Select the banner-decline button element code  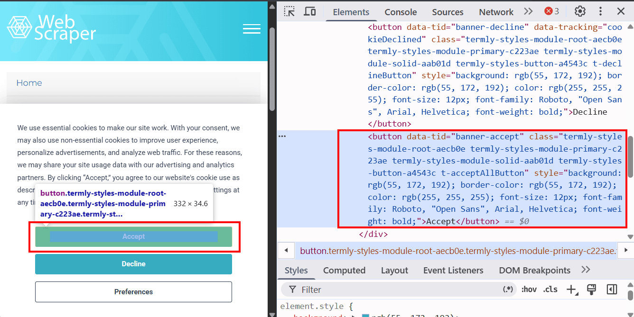pos(495,75)
